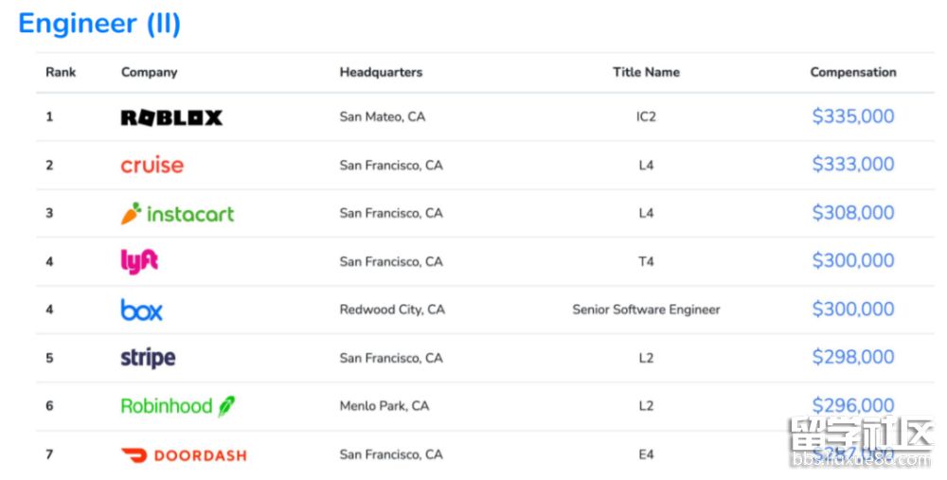Click the Company column header
The height and width of the screenshot is (480, 947).
point(149,72)
